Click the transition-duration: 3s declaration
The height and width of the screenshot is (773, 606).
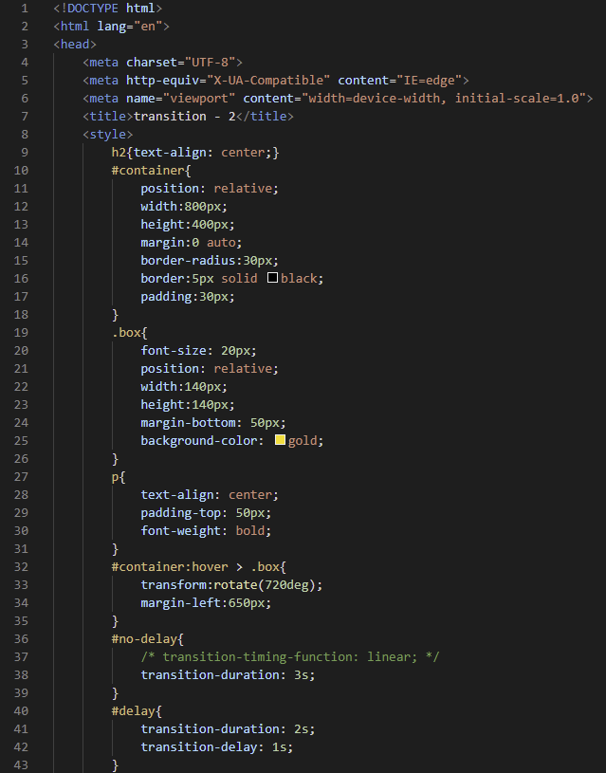pos(228,675)
